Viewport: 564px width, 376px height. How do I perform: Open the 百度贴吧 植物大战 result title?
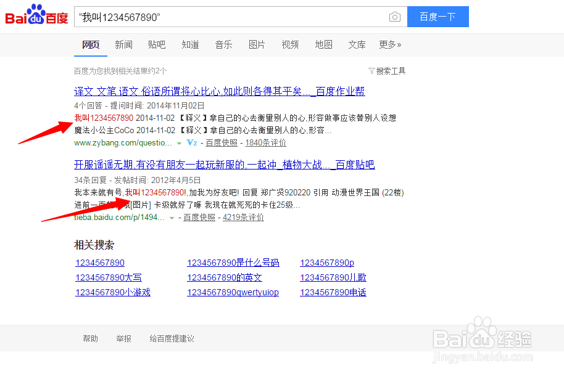(225, 165)
